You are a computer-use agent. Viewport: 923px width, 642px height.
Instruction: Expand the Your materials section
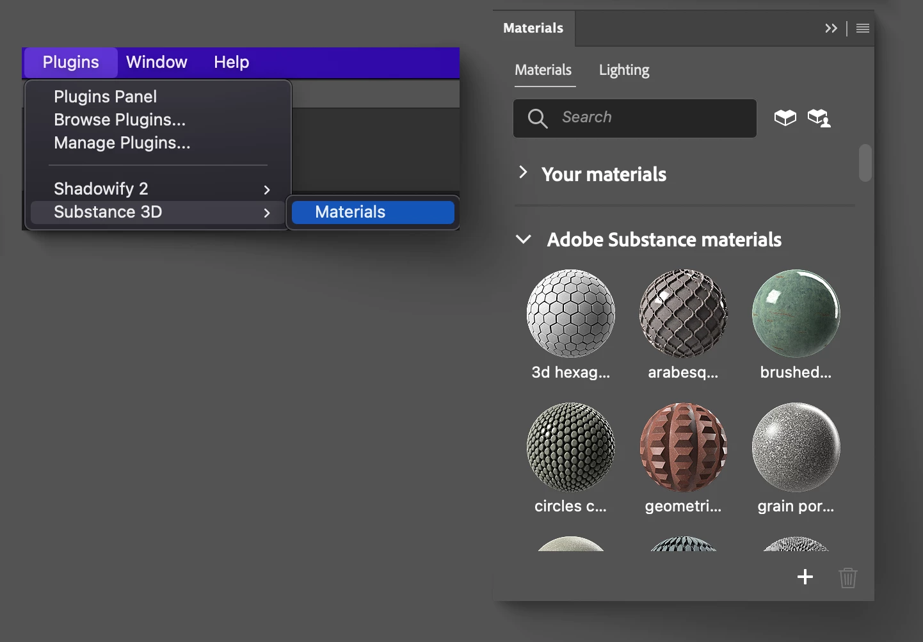click(523, 172)
